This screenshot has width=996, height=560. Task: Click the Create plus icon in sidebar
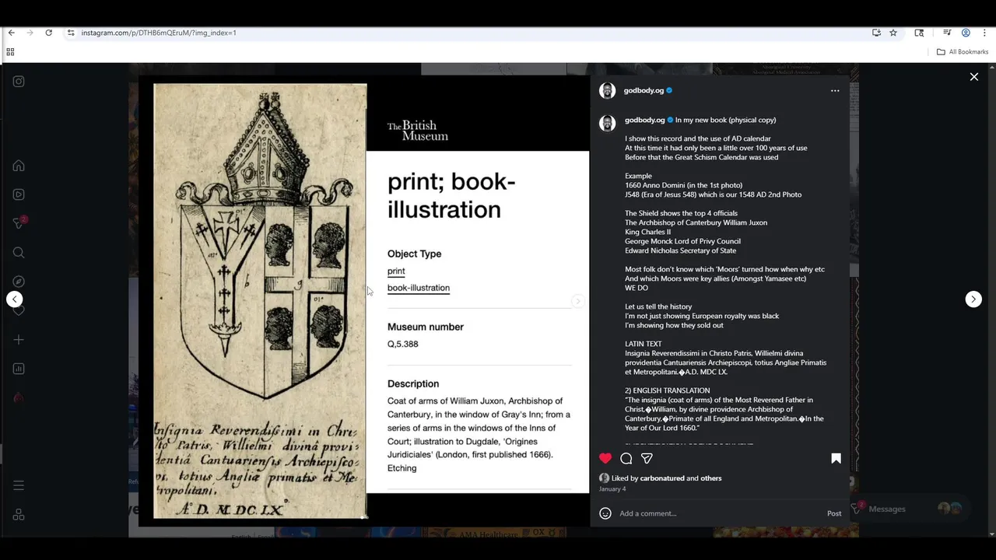click(19, 340)
